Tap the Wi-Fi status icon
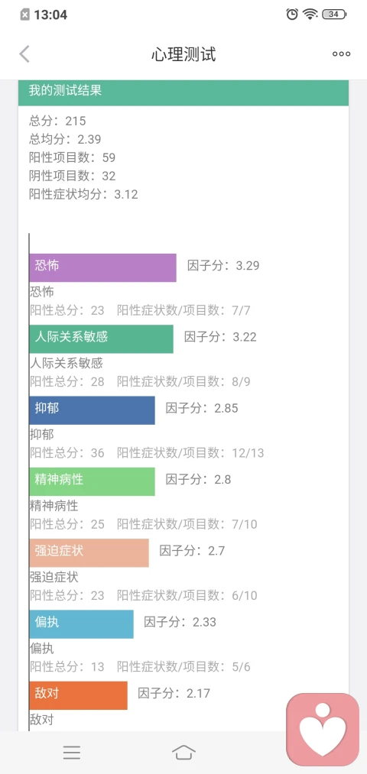367x774 pixels. point(310,15)
